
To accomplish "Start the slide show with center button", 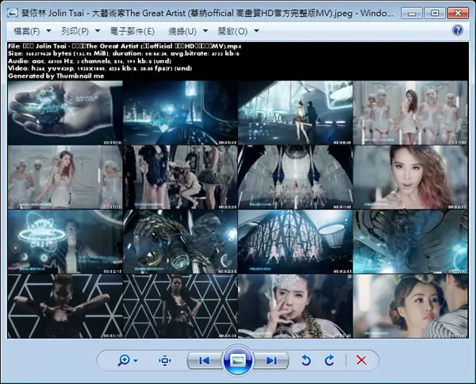I will (238, 360).
